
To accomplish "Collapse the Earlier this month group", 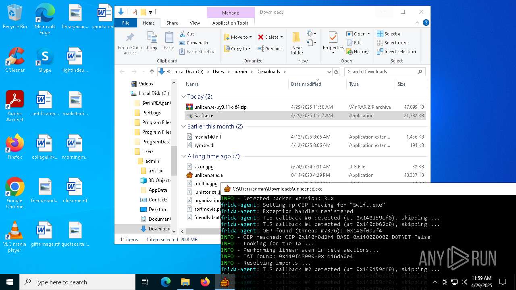I will coord(183,126).
